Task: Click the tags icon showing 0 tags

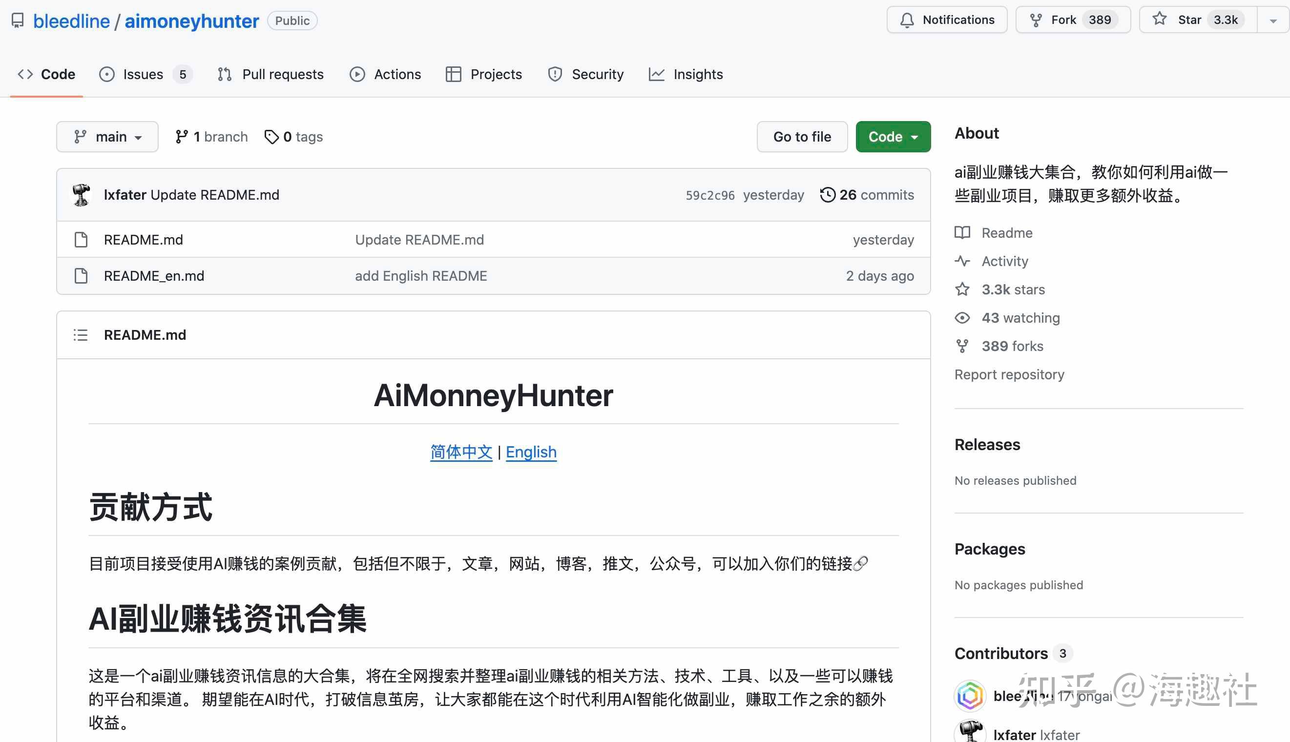Action: pos(271,137)
